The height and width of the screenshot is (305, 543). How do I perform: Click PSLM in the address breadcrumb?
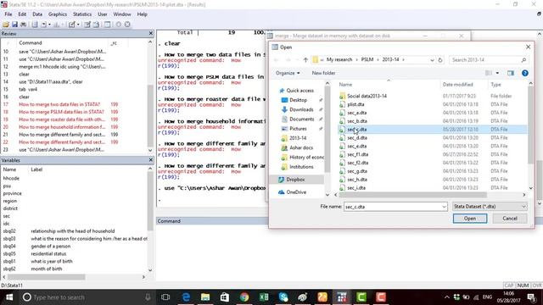[367, 59]
